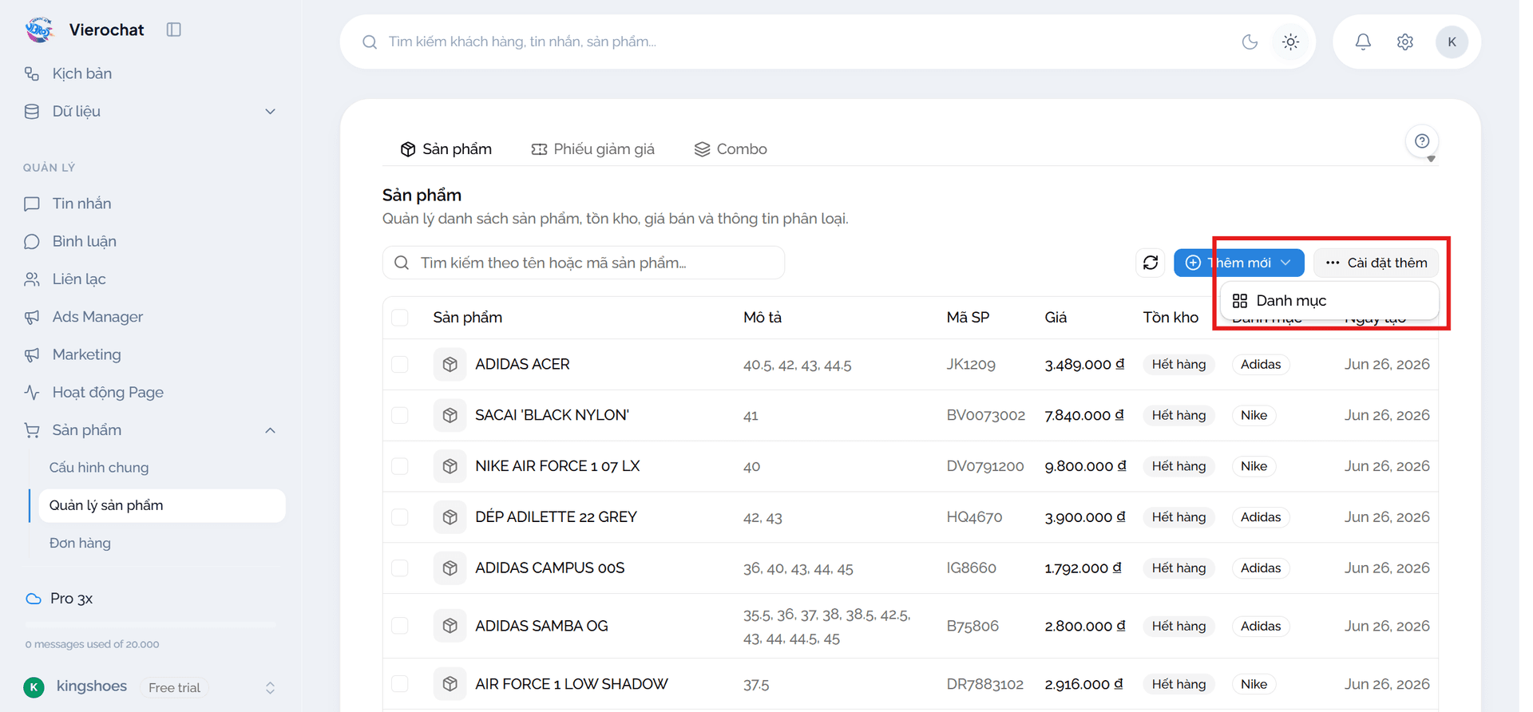Switch to the Phiếu giảm giá tab
This screenshot has height=712, width=1533.
coord(593,149)
